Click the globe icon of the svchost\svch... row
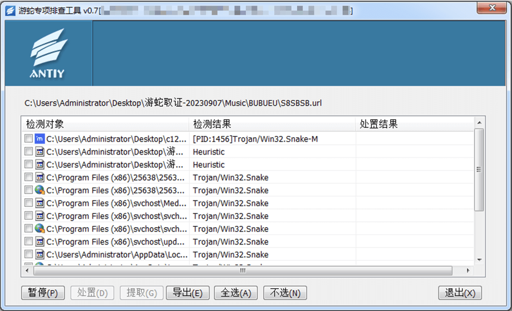The image size is (512, 311). pyautogui.click(x=40, y=229)
